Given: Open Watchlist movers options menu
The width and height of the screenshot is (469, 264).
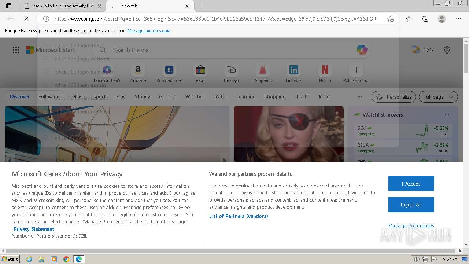Looking at the screenshot, I should [447, 115].
